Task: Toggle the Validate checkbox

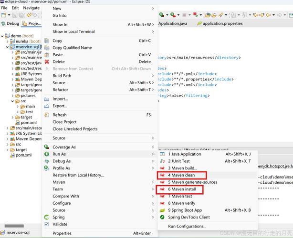Action: pos(47,224)
